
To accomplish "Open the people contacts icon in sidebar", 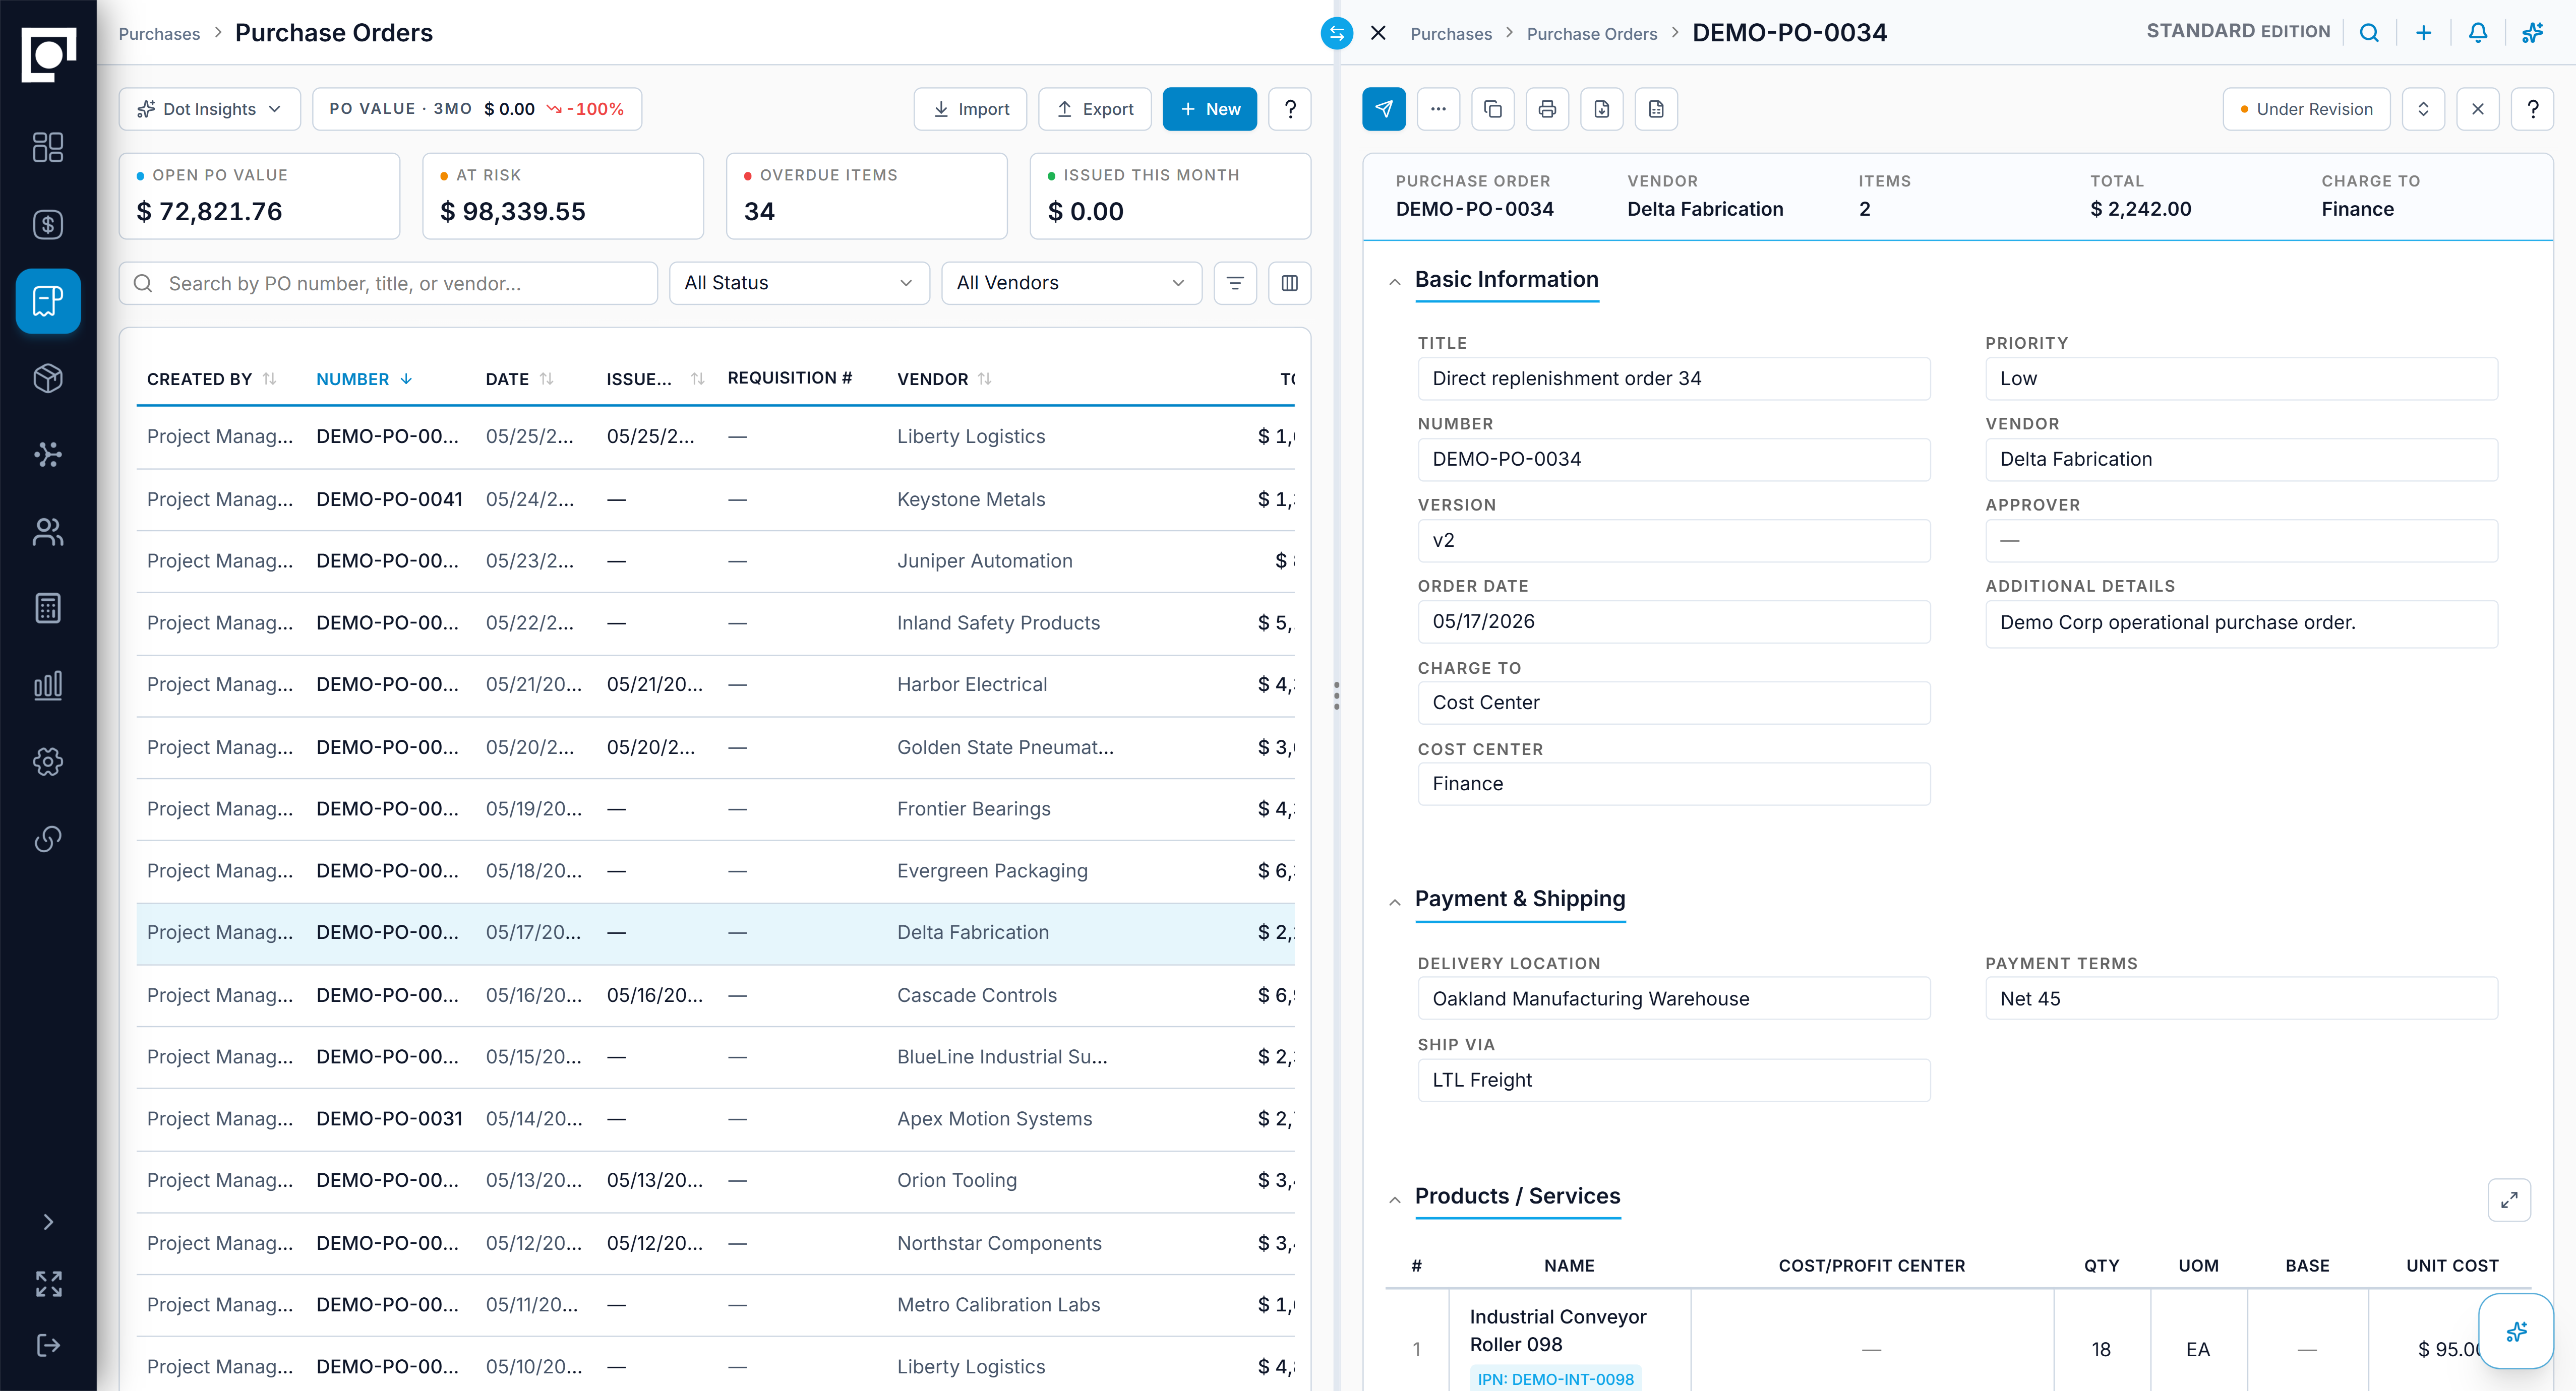I will pyautogui.click(x=48, y=532).
